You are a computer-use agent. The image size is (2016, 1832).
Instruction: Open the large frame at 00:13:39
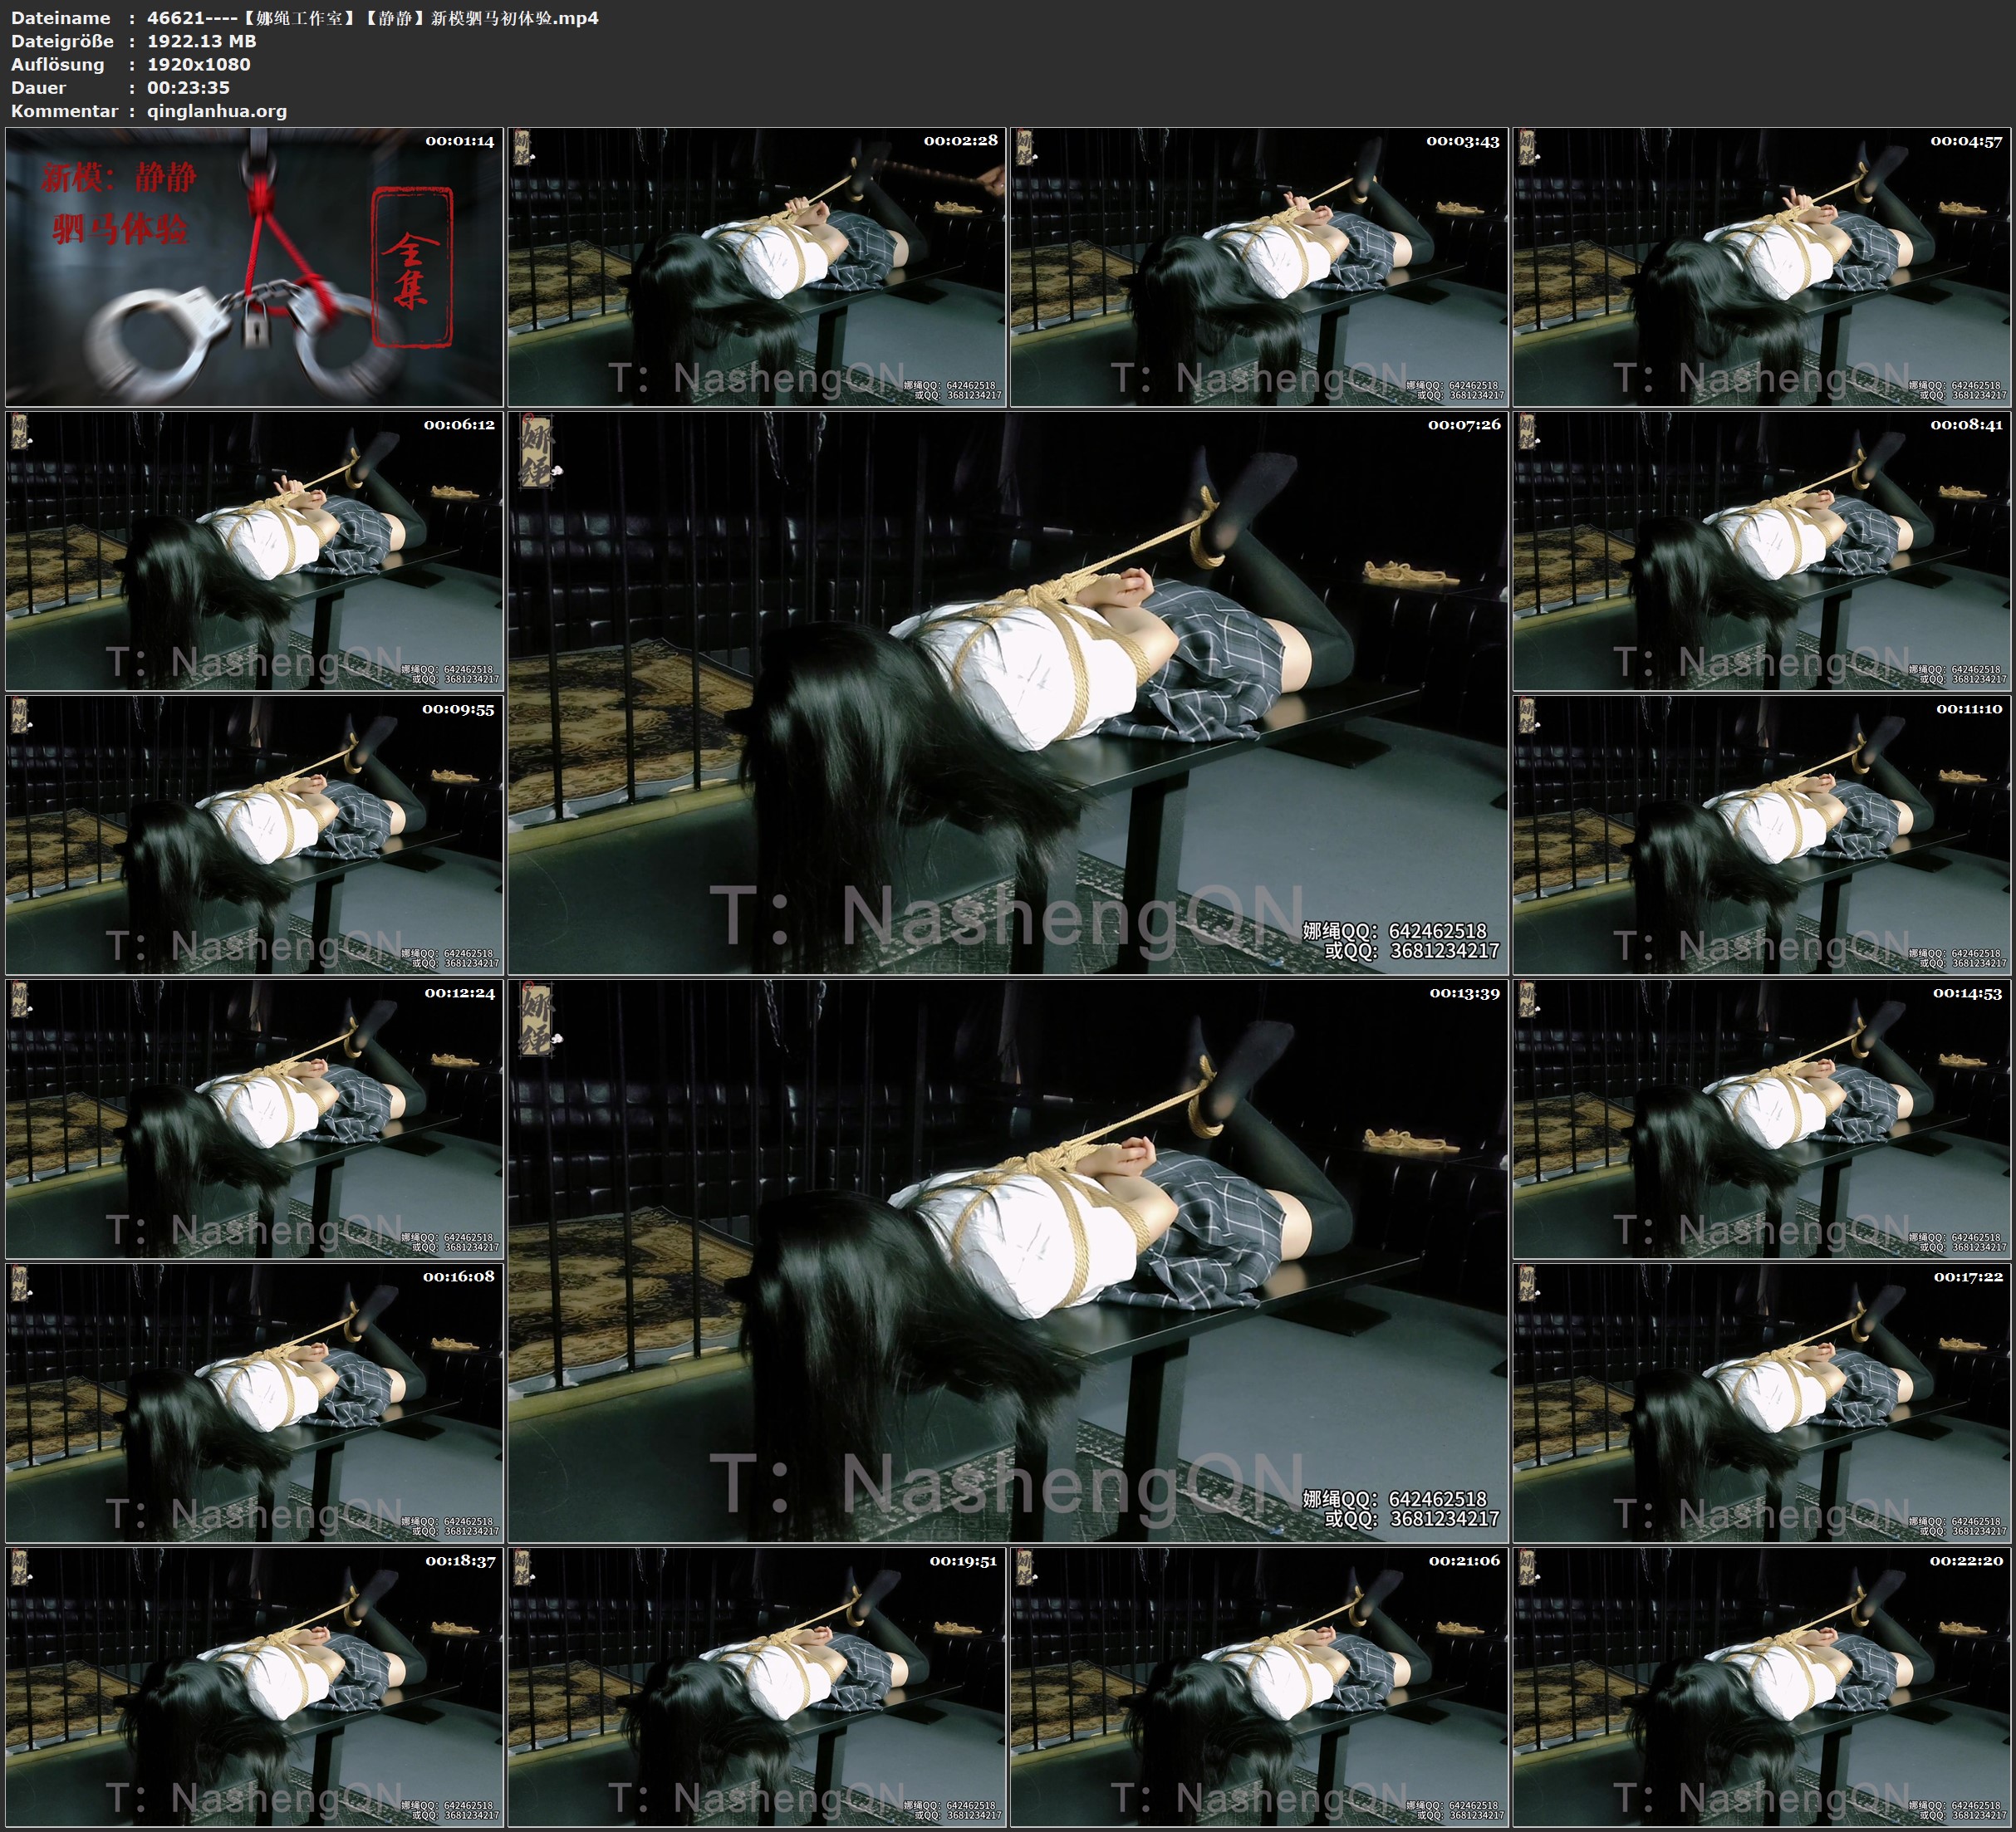pos(1007,1261)
